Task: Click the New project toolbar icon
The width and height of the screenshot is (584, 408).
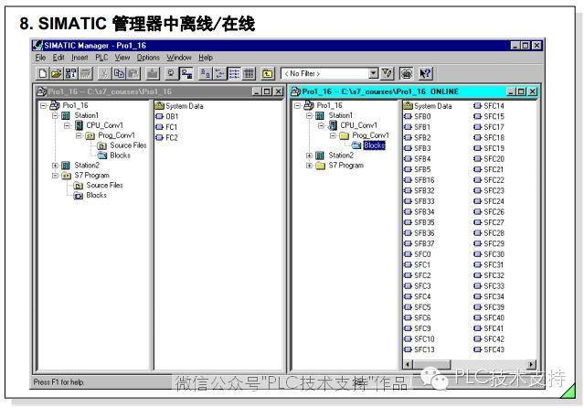Action: [x=42, y=73]
